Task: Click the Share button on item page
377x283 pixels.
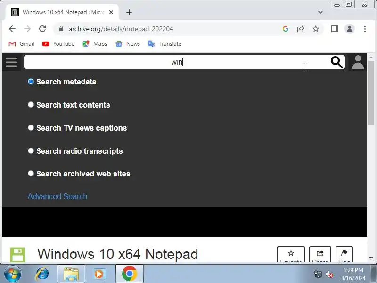Action: coord(320,254)
